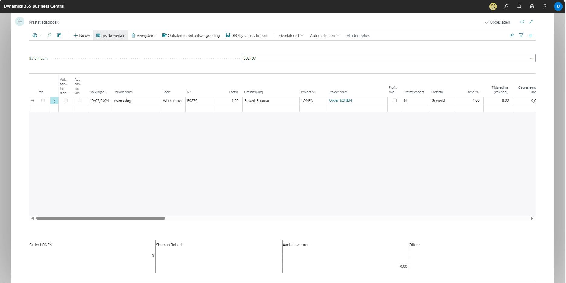Click Nieuw to add a line
Image resolution: width=566 pixels, height=283 pixels.
pos(82,35)
